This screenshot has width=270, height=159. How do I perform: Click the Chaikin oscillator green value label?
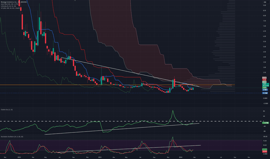[x=265, y=123]
